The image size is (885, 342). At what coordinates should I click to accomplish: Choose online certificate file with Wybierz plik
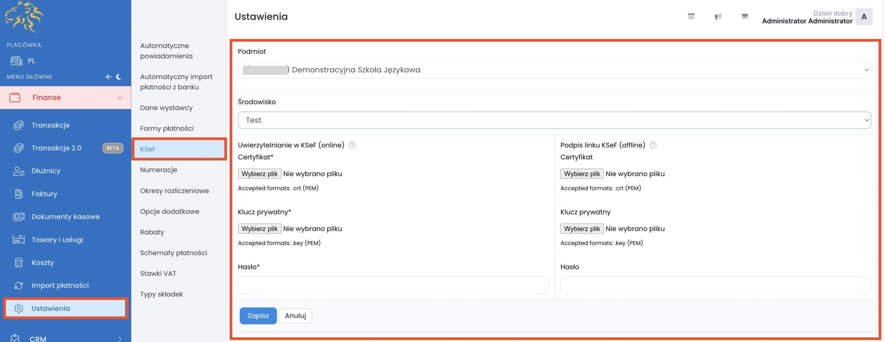pyautogui.click(x=259, y=174)
